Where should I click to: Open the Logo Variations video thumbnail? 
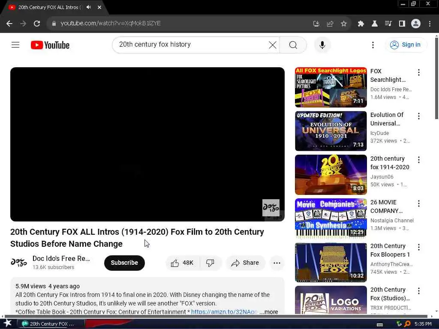[331, 300]
